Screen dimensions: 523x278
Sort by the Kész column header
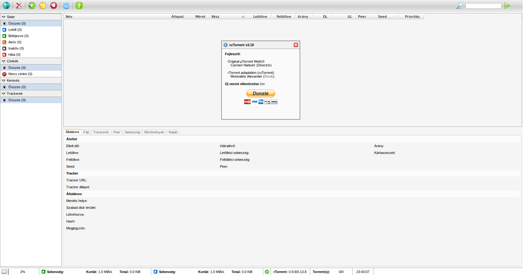(228, 17)
